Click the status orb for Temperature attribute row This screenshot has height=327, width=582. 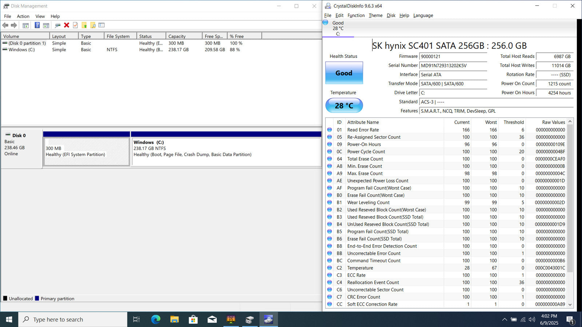[330, 268]
